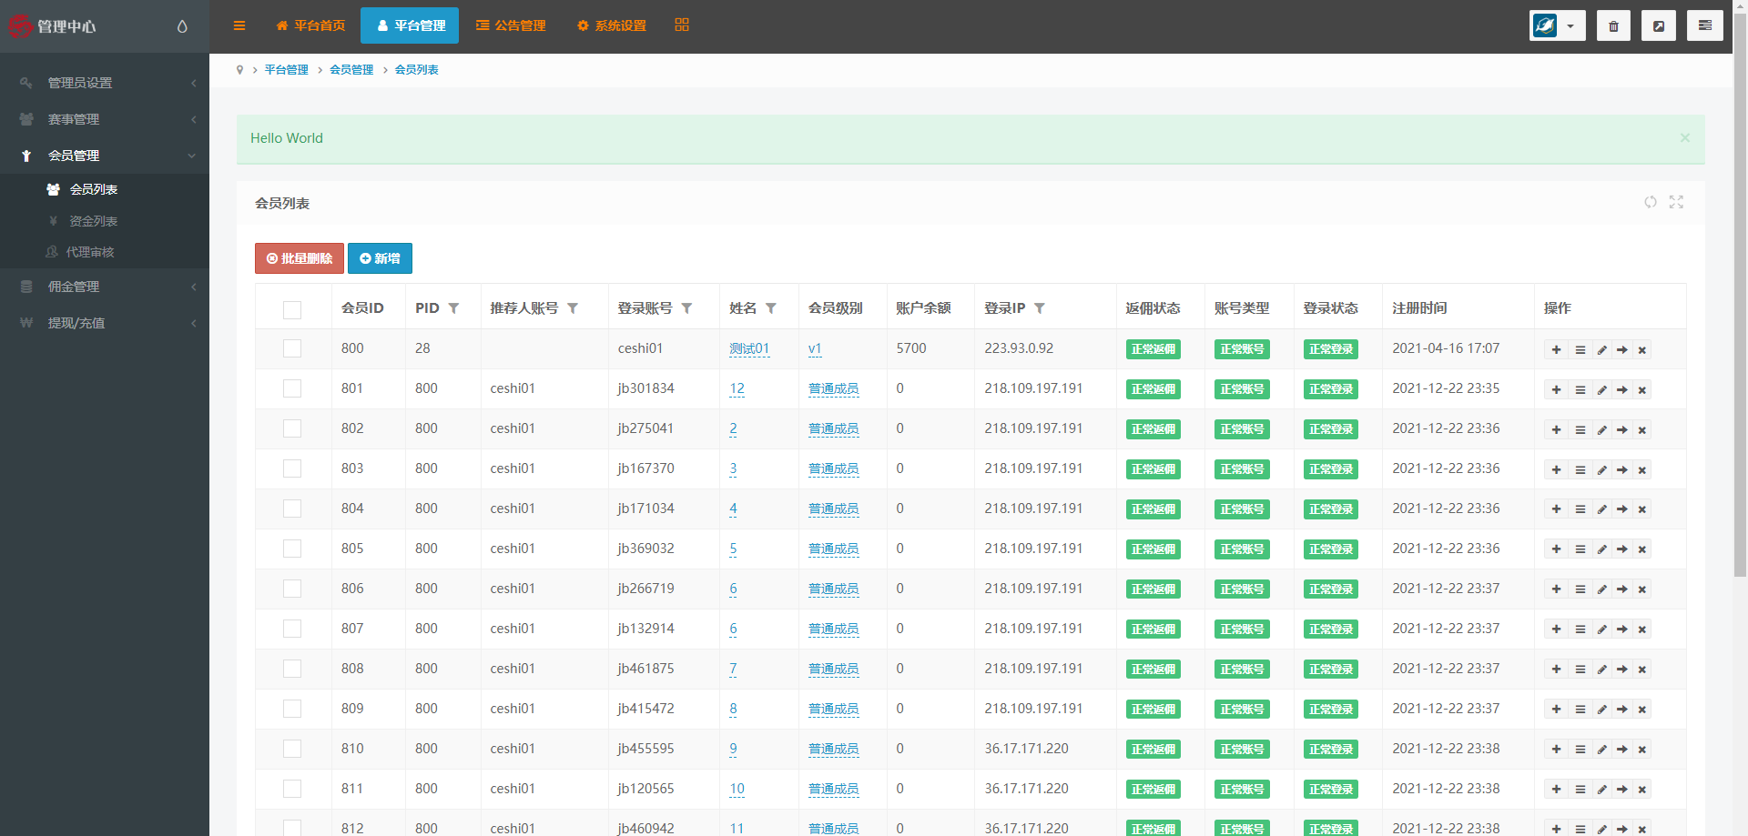The height and width of the screenshot is (836, 1748).
Task: Open the theme dropdown in top bar
Action: pos(1557,25)
